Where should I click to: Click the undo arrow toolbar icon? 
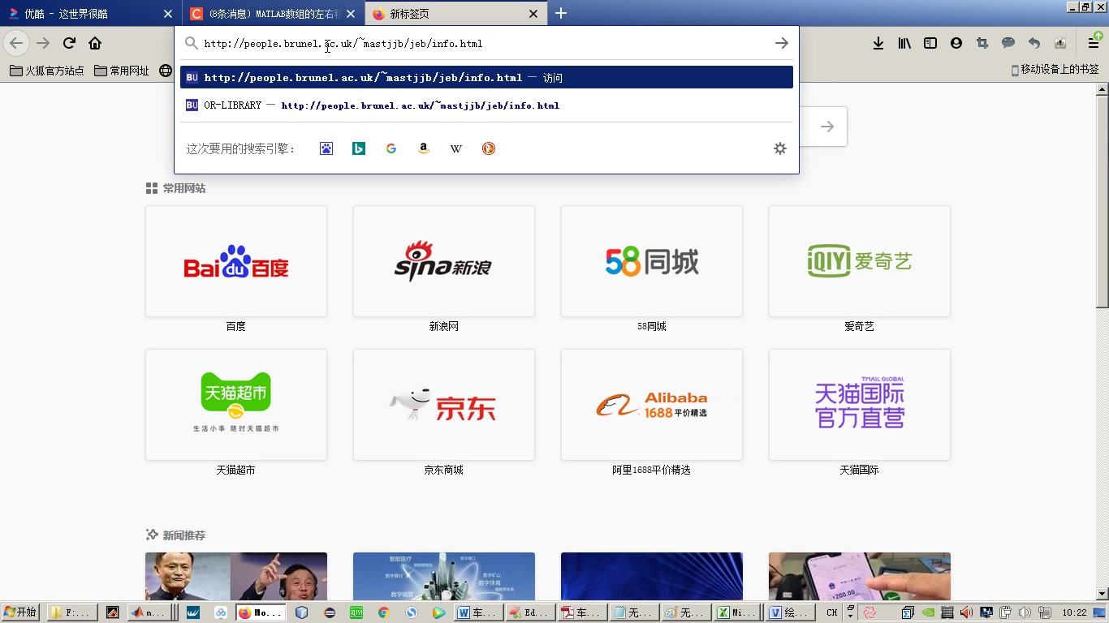pos(1034,43)
